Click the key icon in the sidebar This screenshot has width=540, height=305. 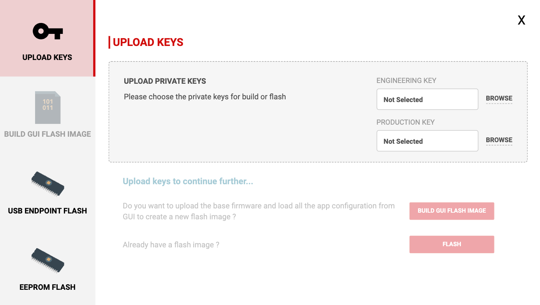coord(48,32)
